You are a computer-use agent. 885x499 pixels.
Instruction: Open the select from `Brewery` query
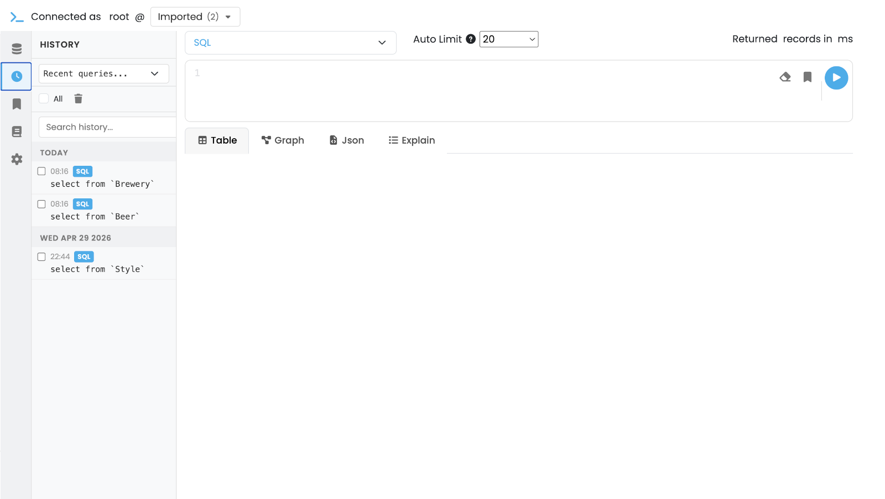[102, 184]
